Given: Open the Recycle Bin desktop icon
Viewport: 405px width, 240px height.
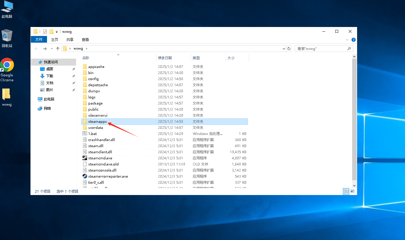Looking at the screenshot, I should tap(7, 38).
